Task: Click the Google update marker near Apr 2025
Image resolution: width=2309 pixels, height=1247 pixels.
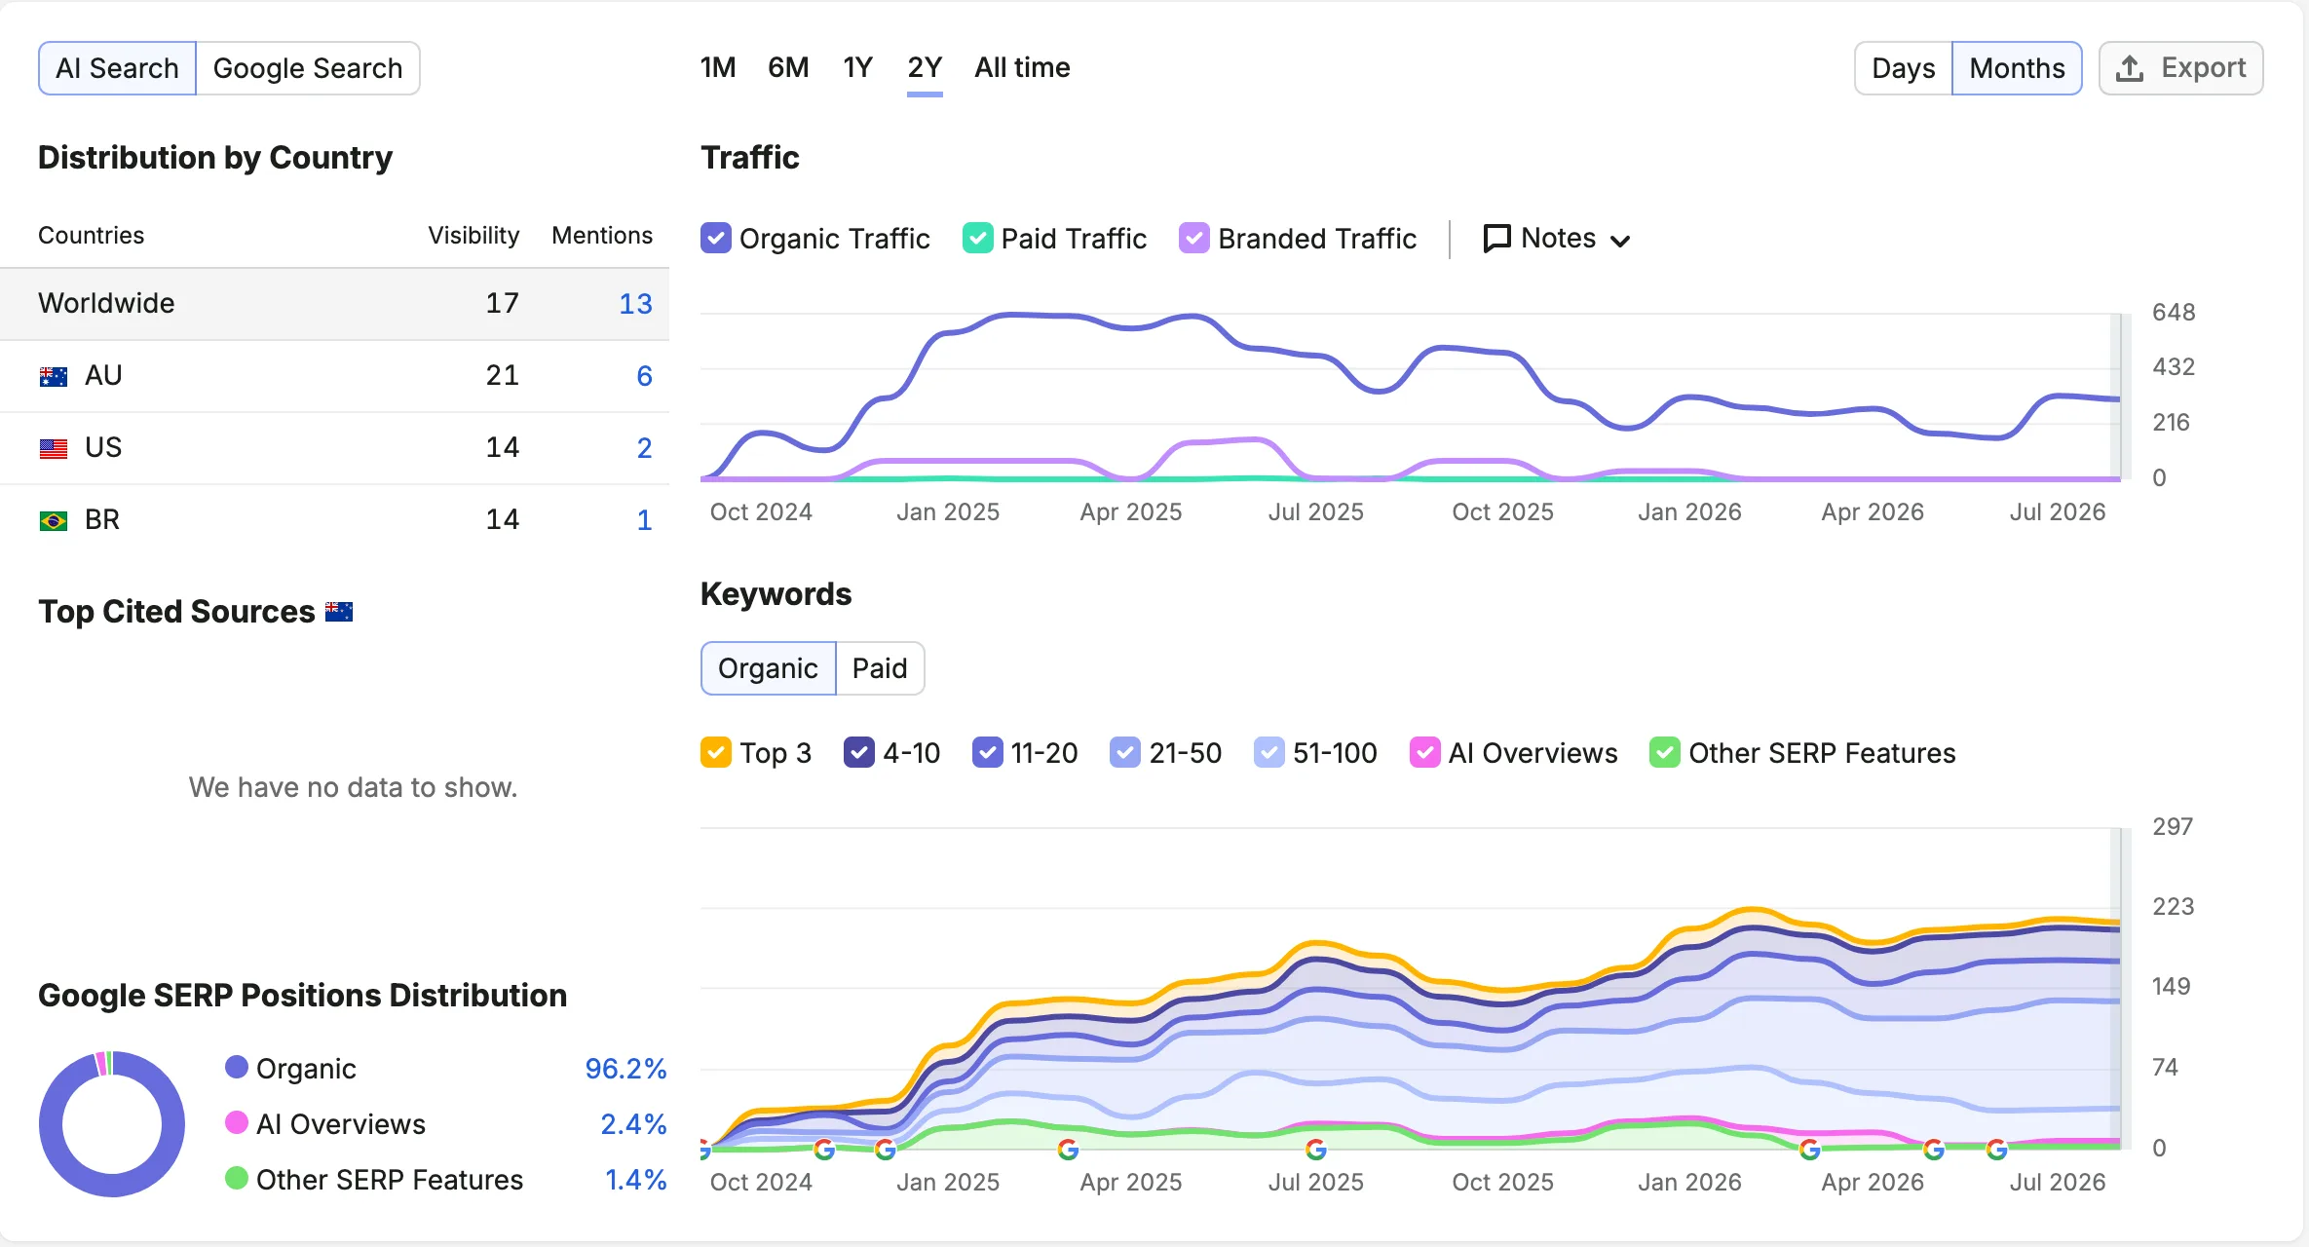Action: coord(1068,1150)
